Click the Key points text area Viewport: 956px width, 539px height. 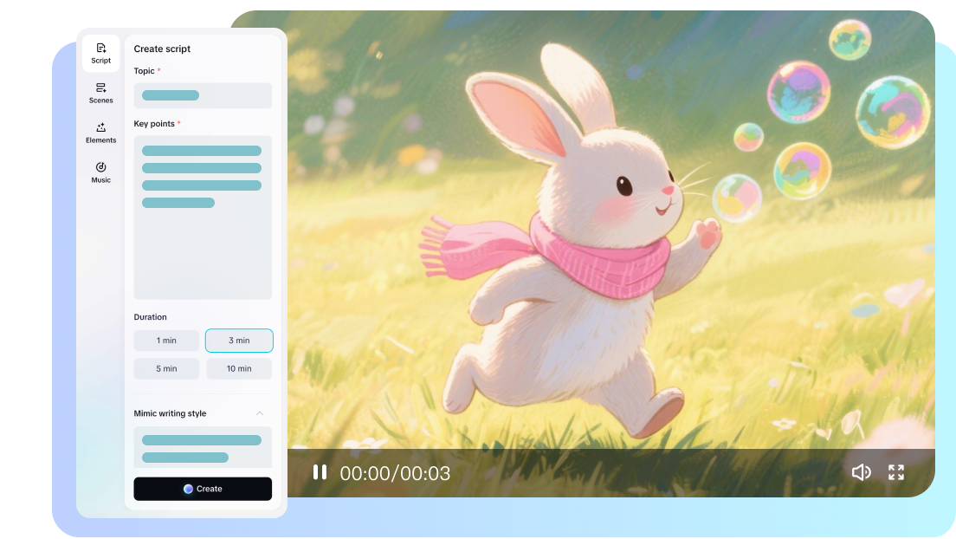[x=203, y=217]
